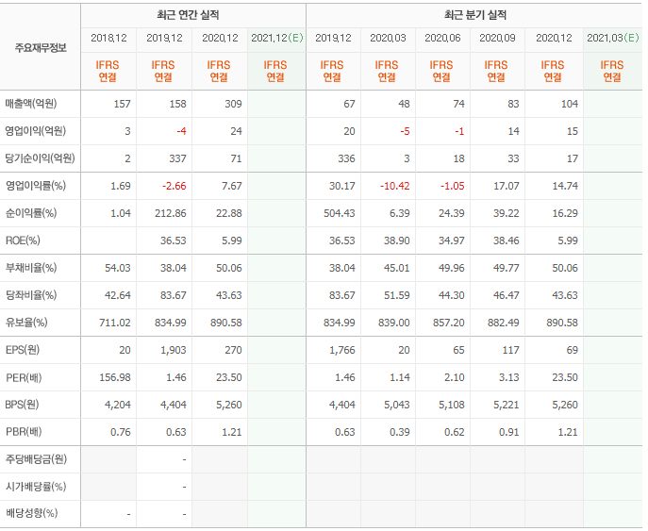Image resolution: width=648 pixels, height=531 pixels.
Task: Select the PBR(배) row label
Action: [x=24, y=432]
